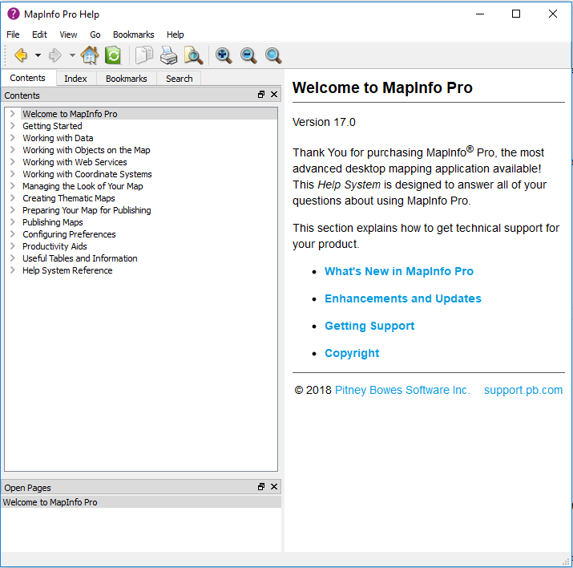Viewport: 573px width, 568px height.
Task: Open the File menu
Action: coord(13,34)
